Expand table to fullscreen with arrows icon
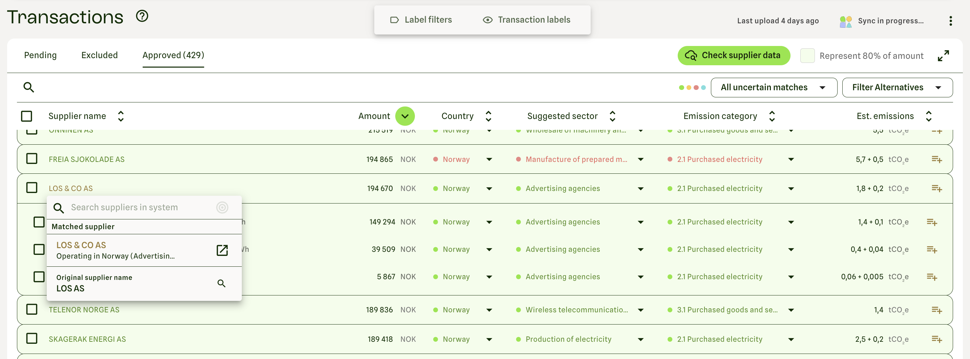 [943, 56]
